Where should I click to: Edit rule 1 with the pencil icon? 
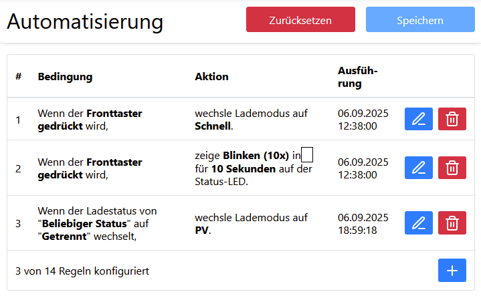click(x=419, y=119)
